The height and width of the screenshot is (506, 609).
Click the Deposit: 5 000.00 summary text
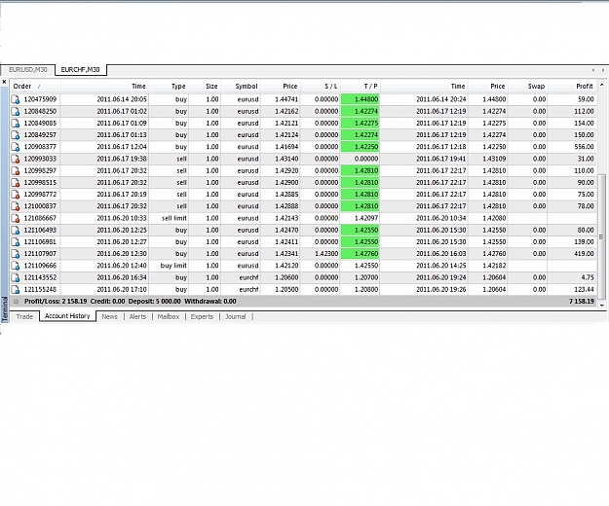(155, 302)
